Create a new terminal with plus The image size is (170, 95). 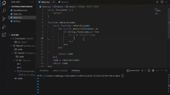pyautogui.click(x=142, y=70)
